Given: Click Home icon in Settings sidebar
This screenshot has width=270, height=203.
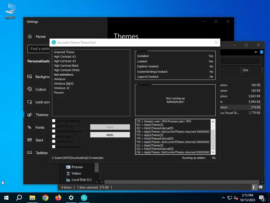Looking at the screenshot, I should [30, 36].
